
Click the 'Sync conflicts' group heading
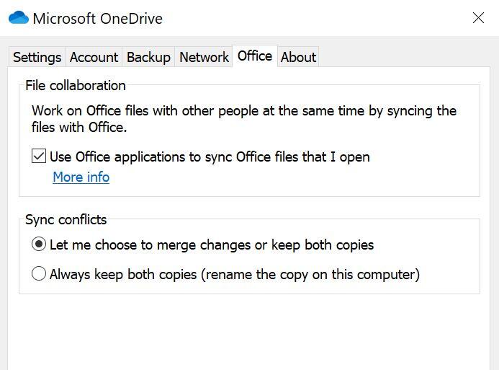(x=66, y=219)
